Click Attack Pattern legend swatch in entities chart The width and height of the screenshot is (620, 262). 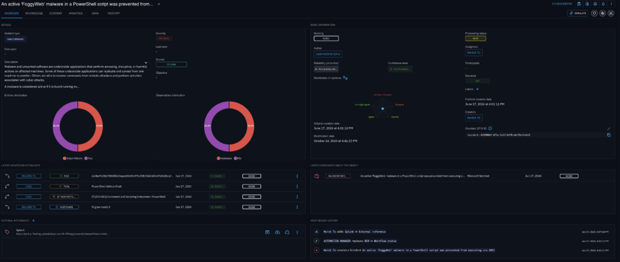pyautogui.click(x=64, y=158)
